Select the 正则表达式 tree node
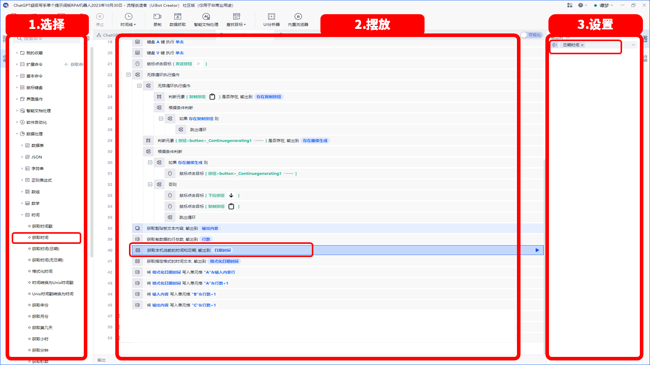 pyautogui.click(x=42, y=180)
